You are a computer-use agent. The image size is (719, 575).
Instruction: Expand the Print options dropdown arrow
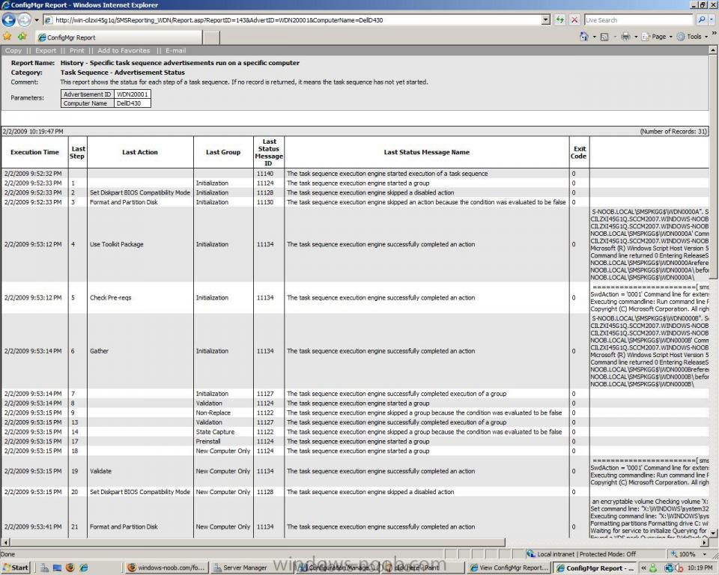636,37
